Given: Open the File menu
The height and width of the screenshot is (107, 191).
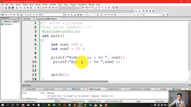Looking at the screenshot, I should coord(2,4).
